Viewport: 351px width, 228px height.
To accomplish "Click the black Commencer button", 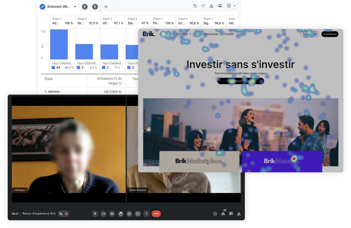I will pos(330,34).
